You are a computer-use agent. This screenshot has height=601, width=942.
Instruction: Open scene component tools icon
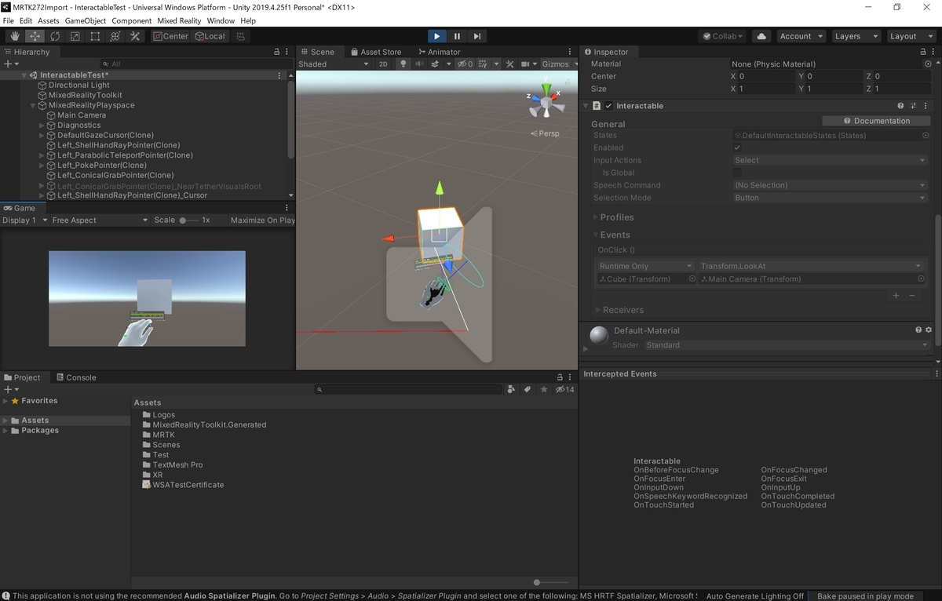509,64
